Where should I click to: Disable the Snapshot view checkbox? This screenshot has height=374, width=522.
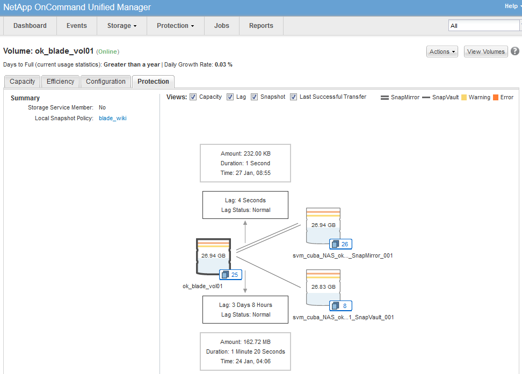[255, 97]
